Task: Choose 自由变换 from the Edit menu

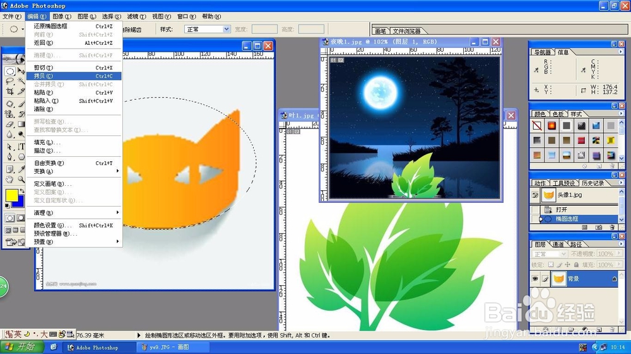Action: (x=74, y=163)
